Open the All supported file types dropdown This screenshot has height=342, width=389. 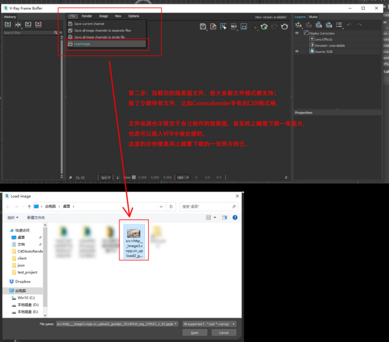209,324
